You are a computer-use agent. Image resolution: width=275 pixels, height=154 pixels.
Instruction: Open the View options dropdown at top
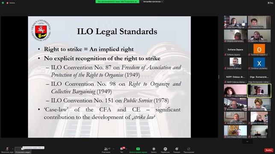153,2
